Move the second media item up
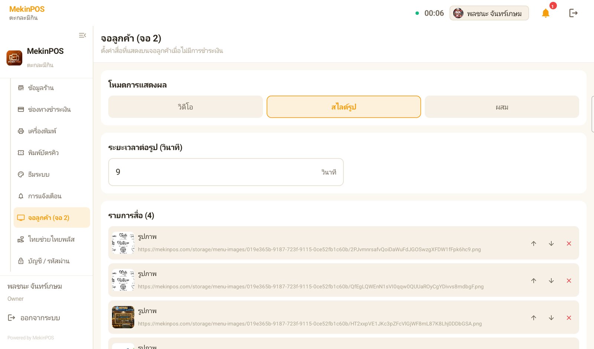Screen dimensions: 594x349 533,281
